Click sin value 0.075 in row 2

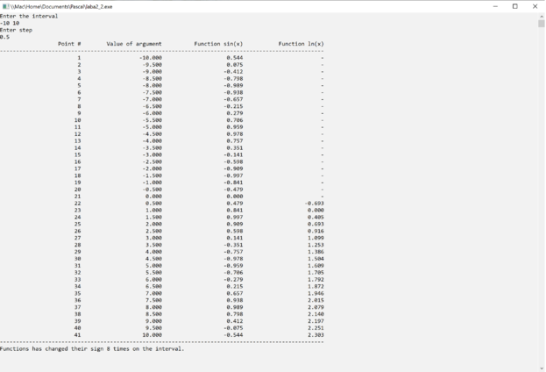[x=235, y=65]
